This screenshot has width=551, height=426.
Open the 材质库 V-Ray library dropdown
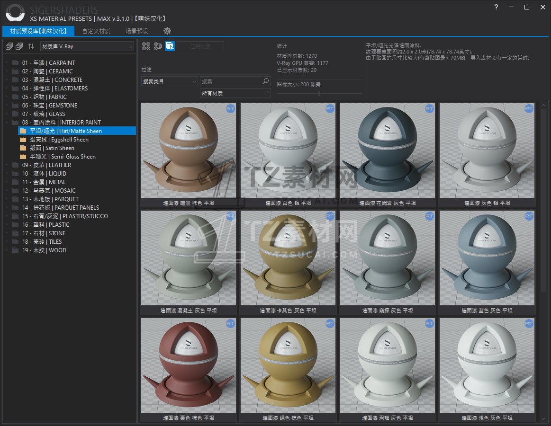(x=88, y=46)
